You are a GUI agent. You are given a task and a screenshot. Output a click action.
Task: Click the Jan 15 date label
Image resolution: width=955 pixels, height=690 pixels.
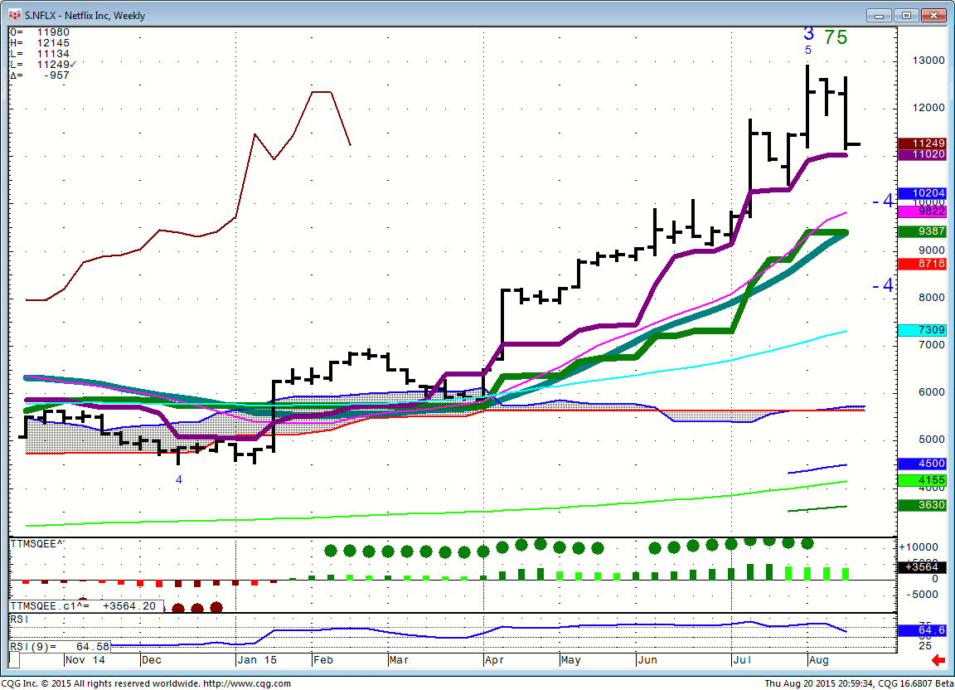point(257,660)
